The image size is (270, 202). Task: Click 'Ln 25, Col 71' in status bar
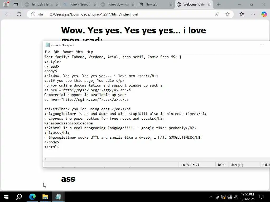tap(190, 165)
